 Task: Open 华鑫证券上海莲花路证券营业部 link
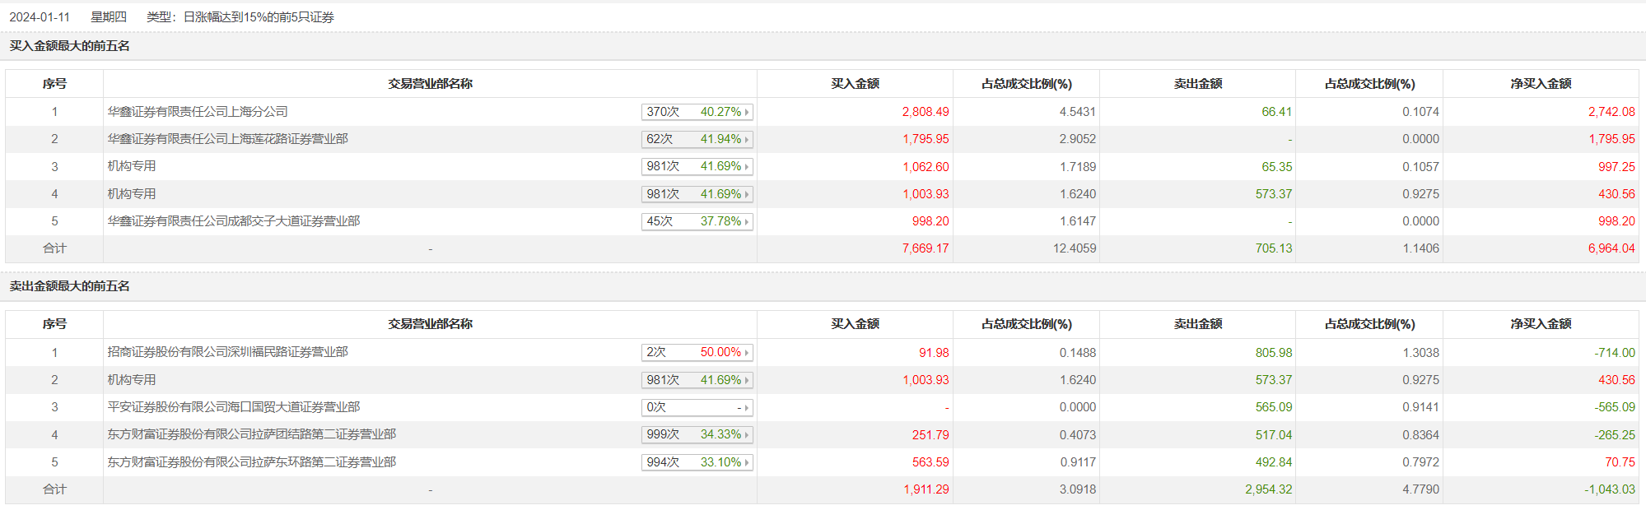(227, 139)
